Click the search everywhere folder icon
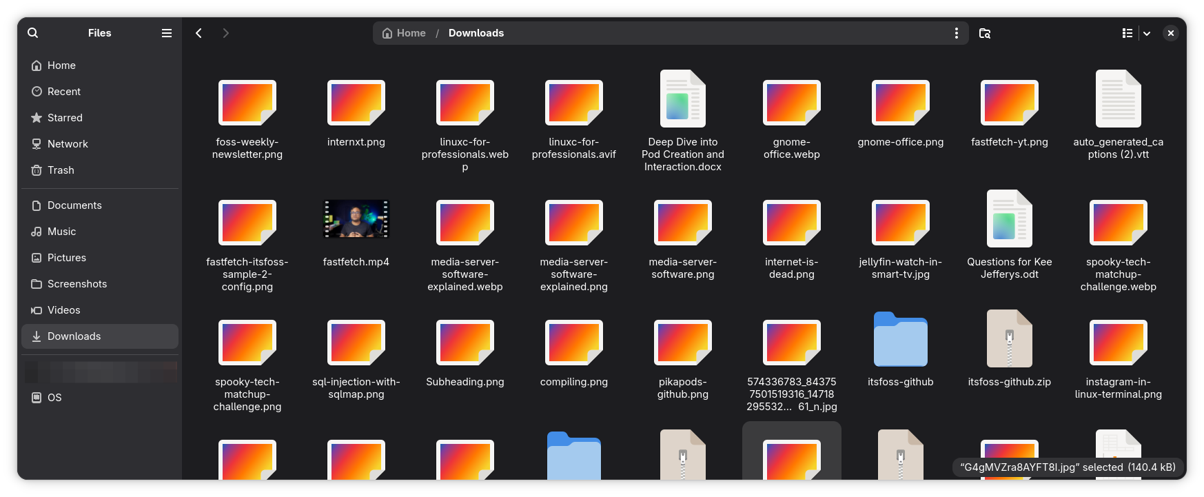Image resolution: width=1204 pixels, height=497 pixels. (985, 33)
